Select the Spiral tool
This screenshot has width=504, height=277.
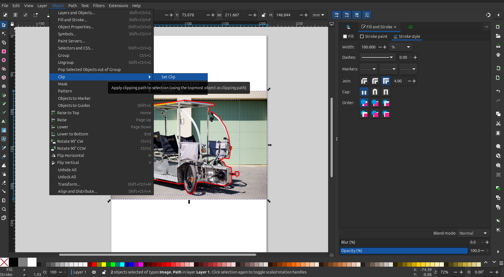4,86
